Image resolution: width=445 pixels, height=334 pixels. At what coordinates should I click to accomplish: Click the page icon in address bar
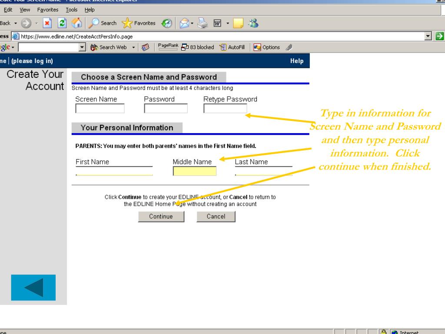pyautogui.click(x=16, y=37)
